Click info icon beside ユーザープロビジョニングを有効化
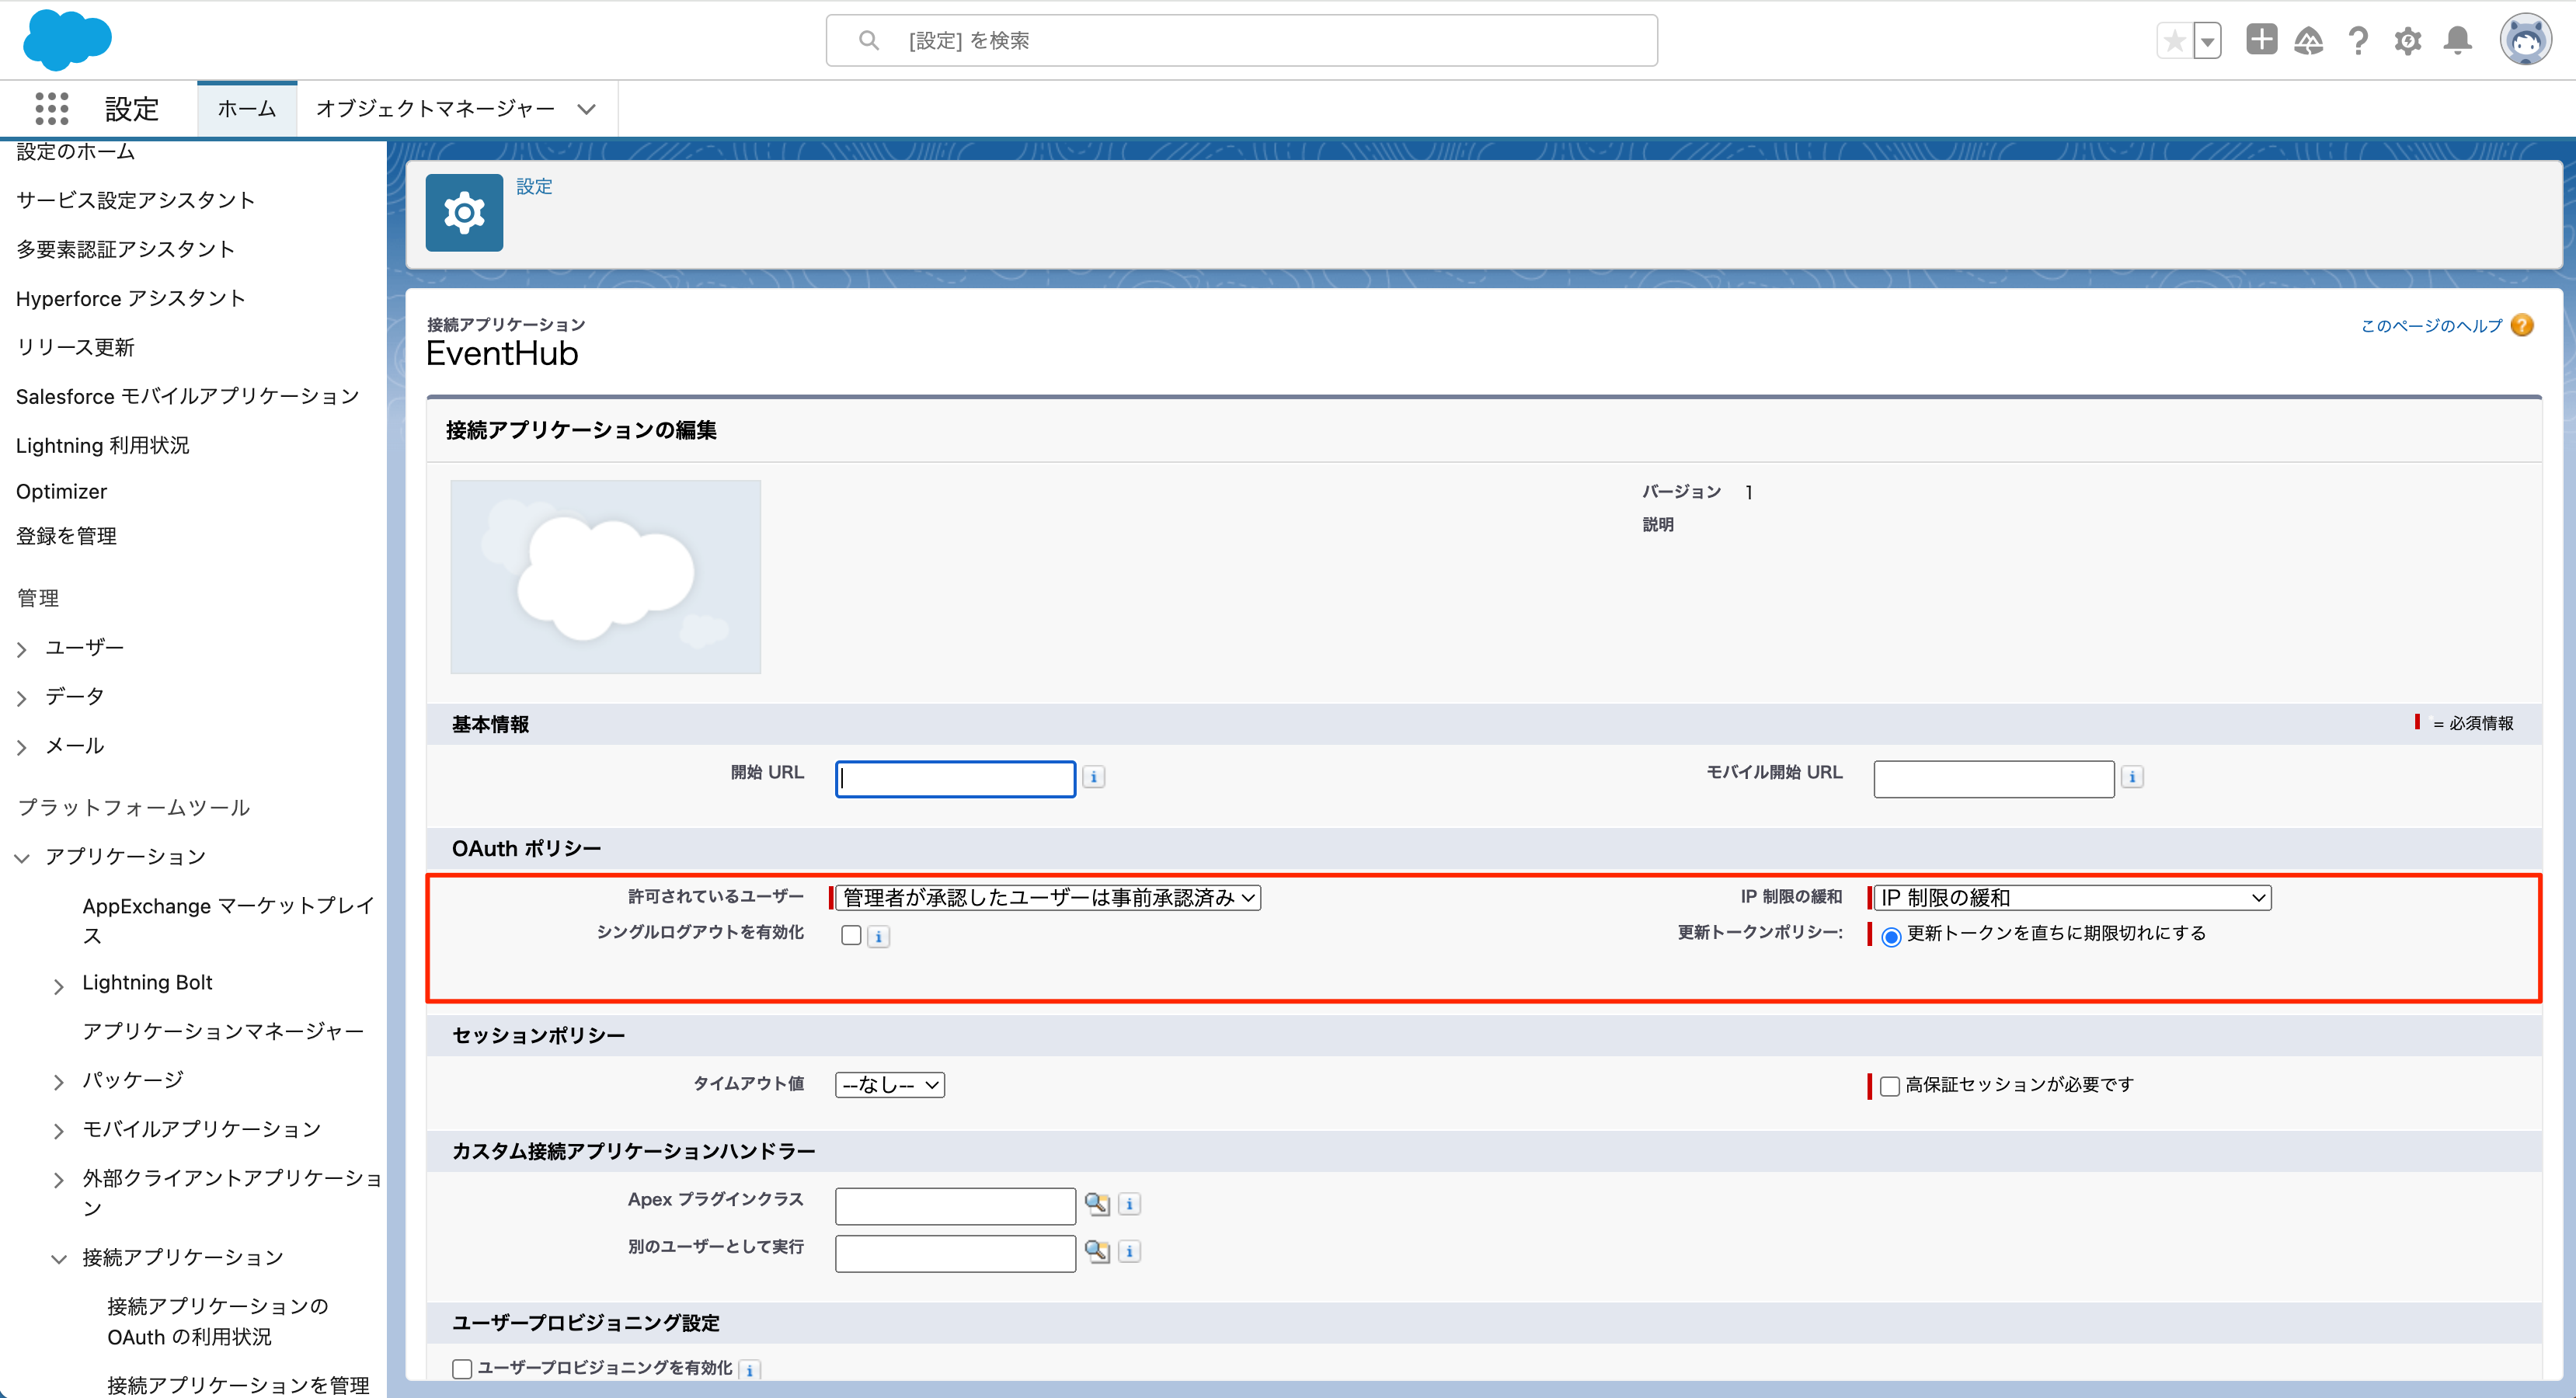This screenshot has height=1398, width=2576. click(x=750, y=1370)
